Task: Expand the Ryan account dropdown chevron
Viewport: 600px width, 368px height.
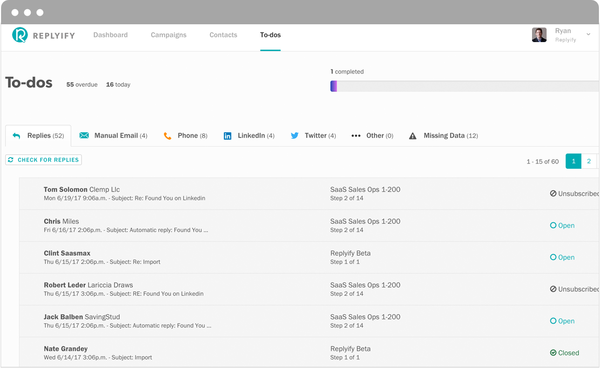Action: tap(589, 35)
